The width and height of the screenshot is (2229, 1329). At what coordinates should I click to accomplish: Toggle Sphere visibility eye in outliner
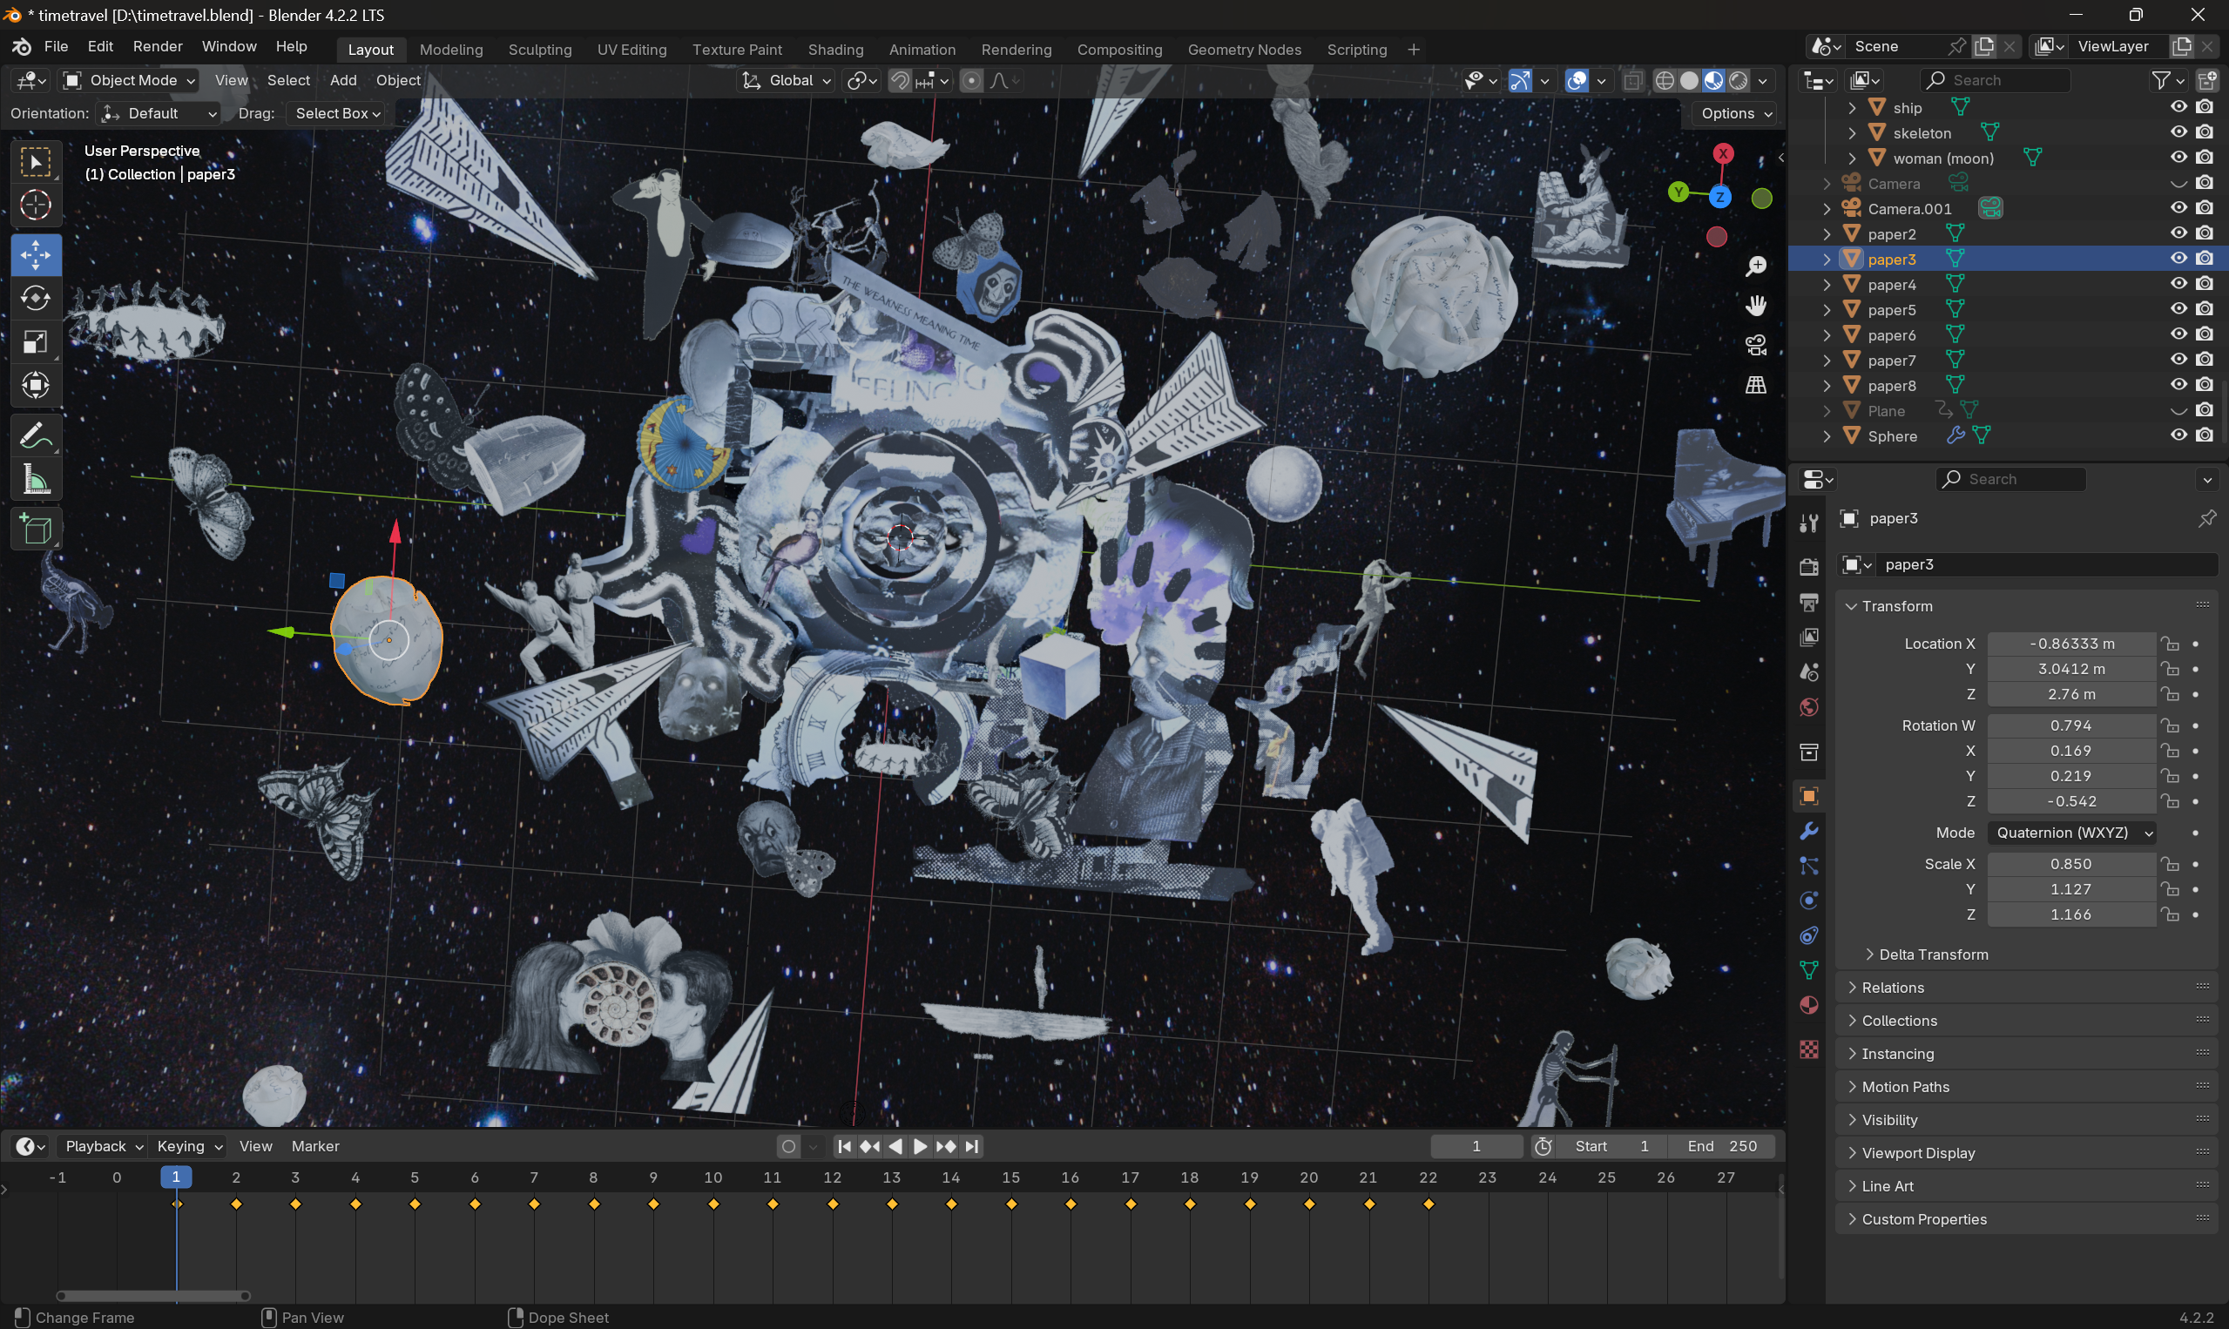[2178, 435]
